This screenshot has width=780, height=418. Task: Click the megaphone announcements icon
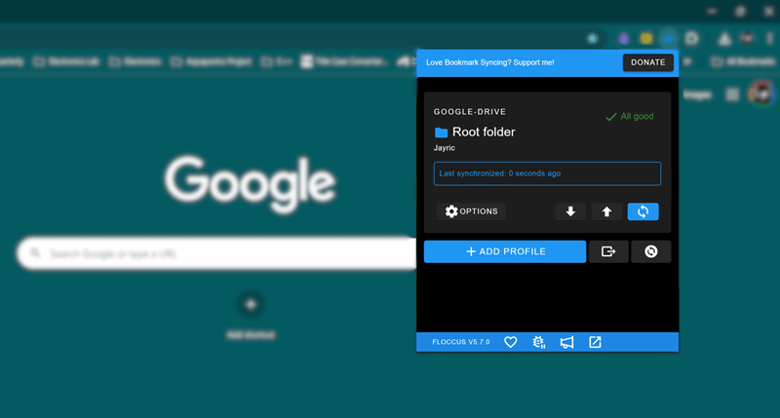[566, 342]
